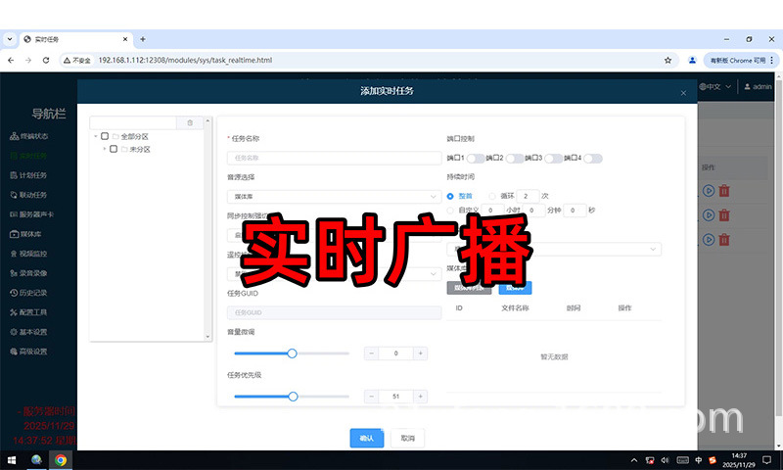783x470 pixels.
Task: Click the topmost play icon in the background task list
Action: (x=708, y=190)
